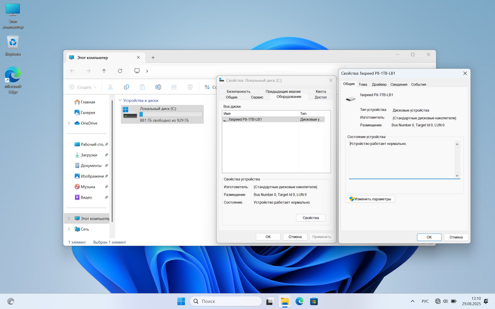Click the 'Изменить параметры' button
The image size is (495, 309).
pyautogui.click(x=370, y=199)
